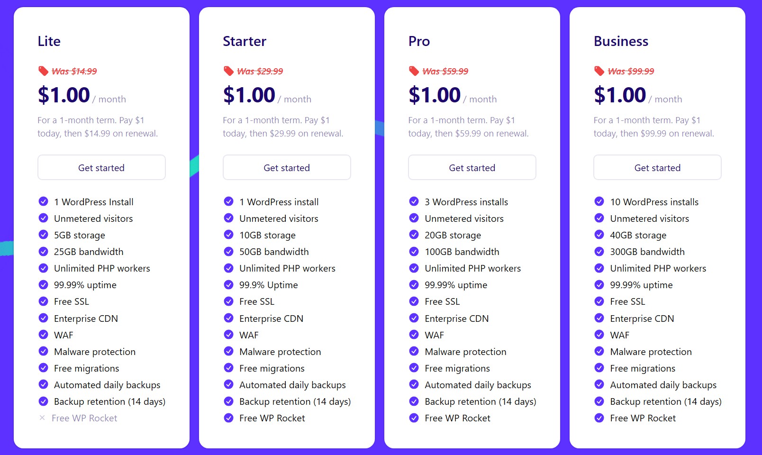The width and height of the screenshot is (762, 455).
Task: Click the X icon beside Lite's Free WP Rocket
Action: (42, 418)
